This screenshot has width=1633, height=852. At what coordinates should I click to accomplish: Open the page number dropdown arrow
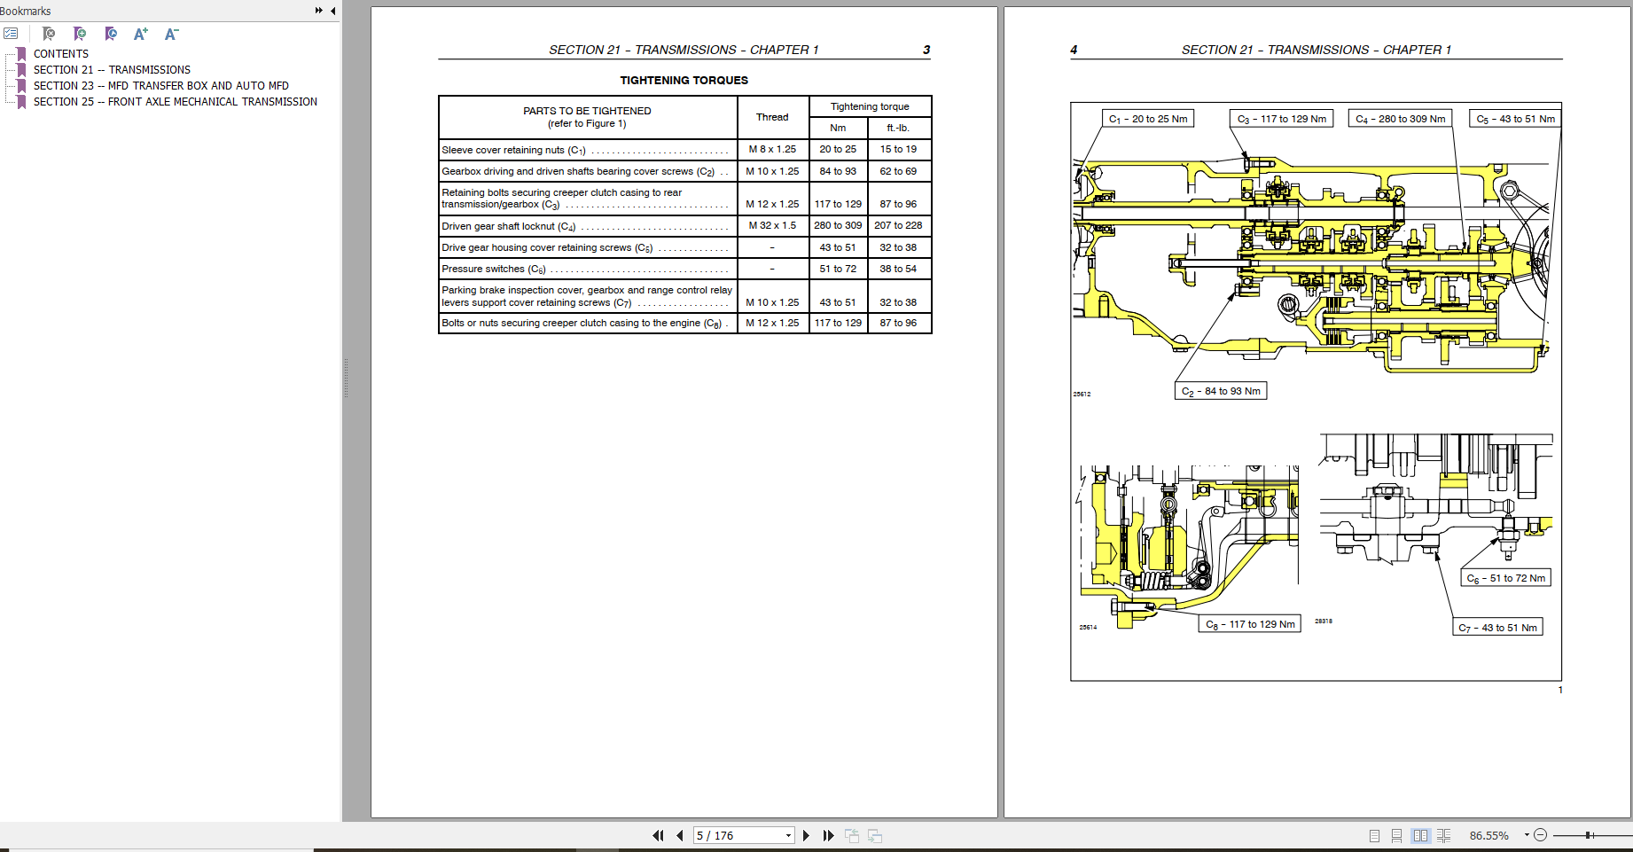[787, 835]
